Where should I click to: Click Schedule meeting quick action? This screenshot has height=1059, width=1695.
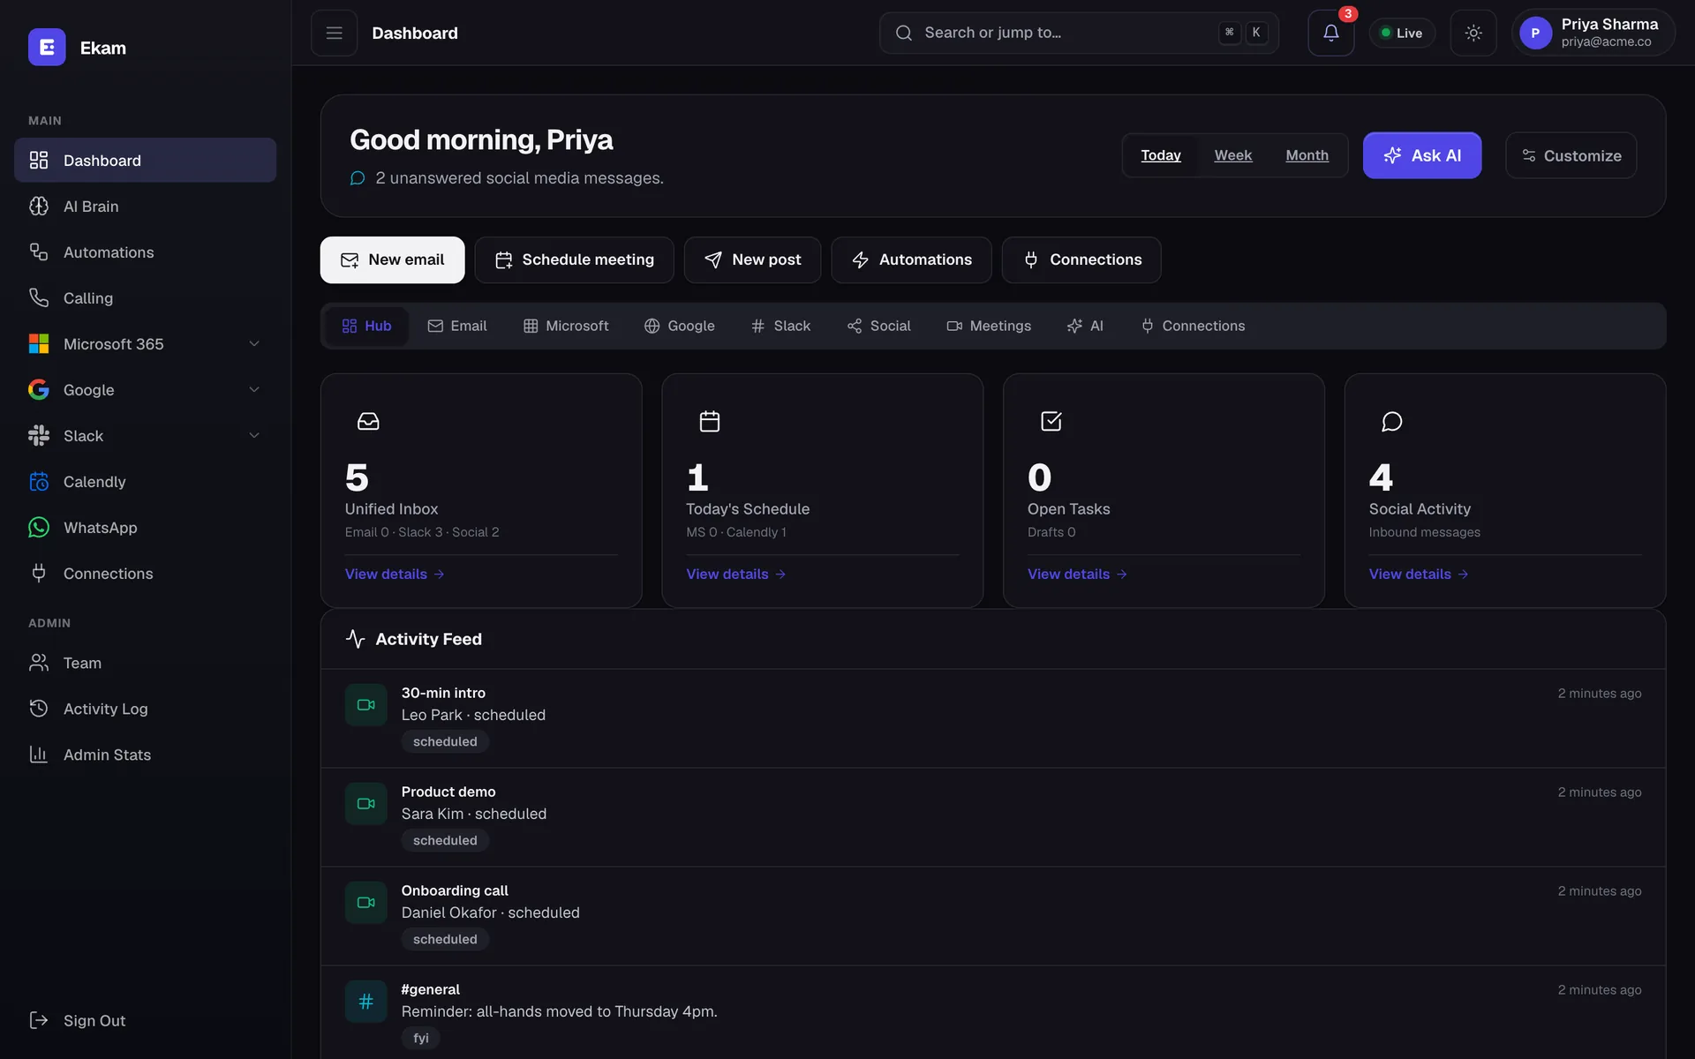pos(574,259)
